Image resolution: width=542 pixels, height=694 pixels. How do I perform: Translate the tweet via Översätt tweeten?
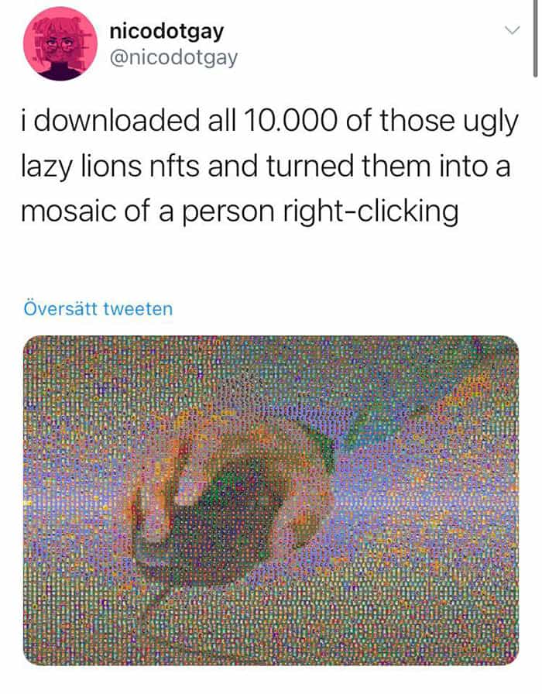[98, 308]
